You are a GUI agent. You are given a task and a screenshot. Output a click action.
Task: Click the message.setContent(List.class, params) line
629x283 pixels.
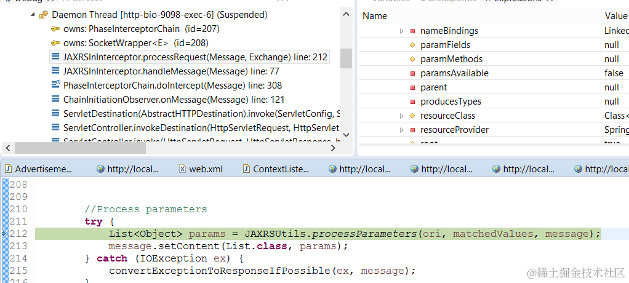pyautogui.click(x=228, y=245)
